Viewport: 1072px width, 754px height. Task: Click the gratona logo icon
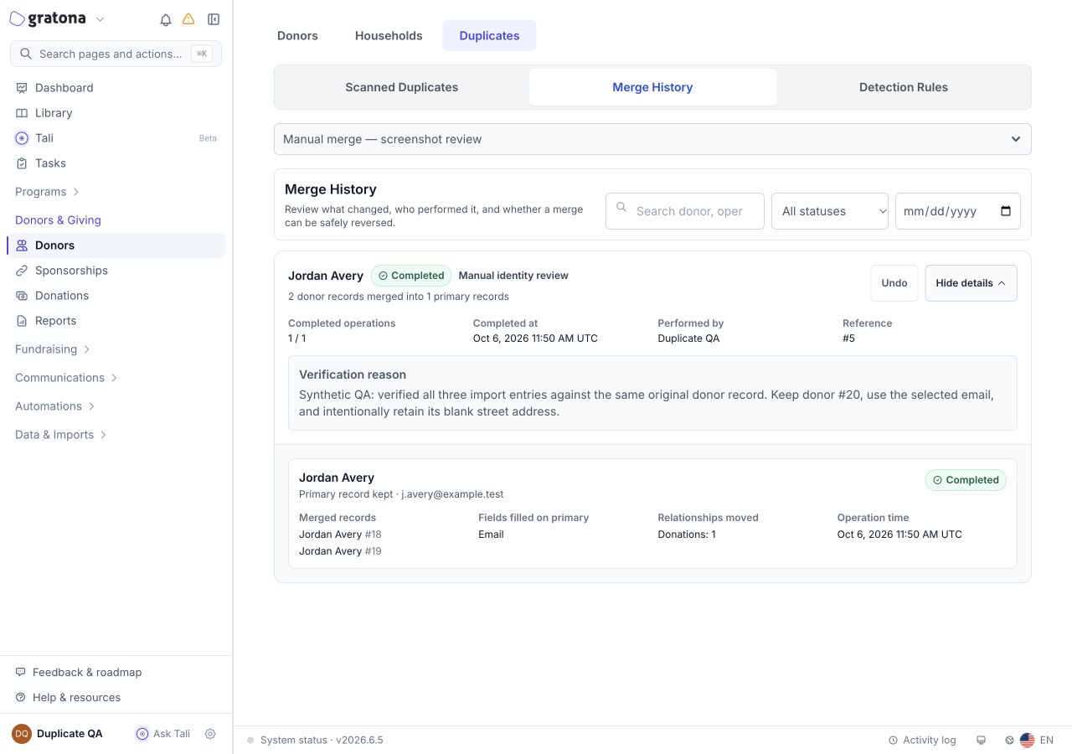(17, 19)
